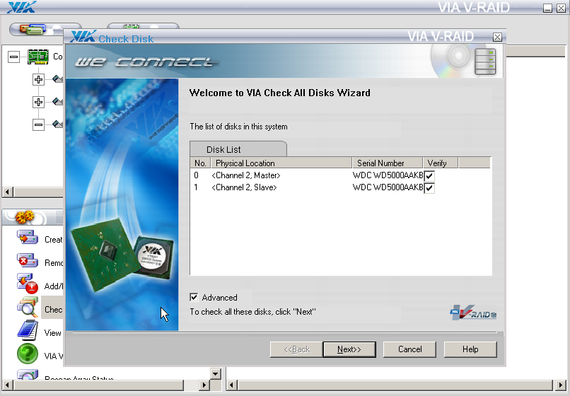
Task: Click right arrow of task panel scrollbar
Action: [204, 385]
